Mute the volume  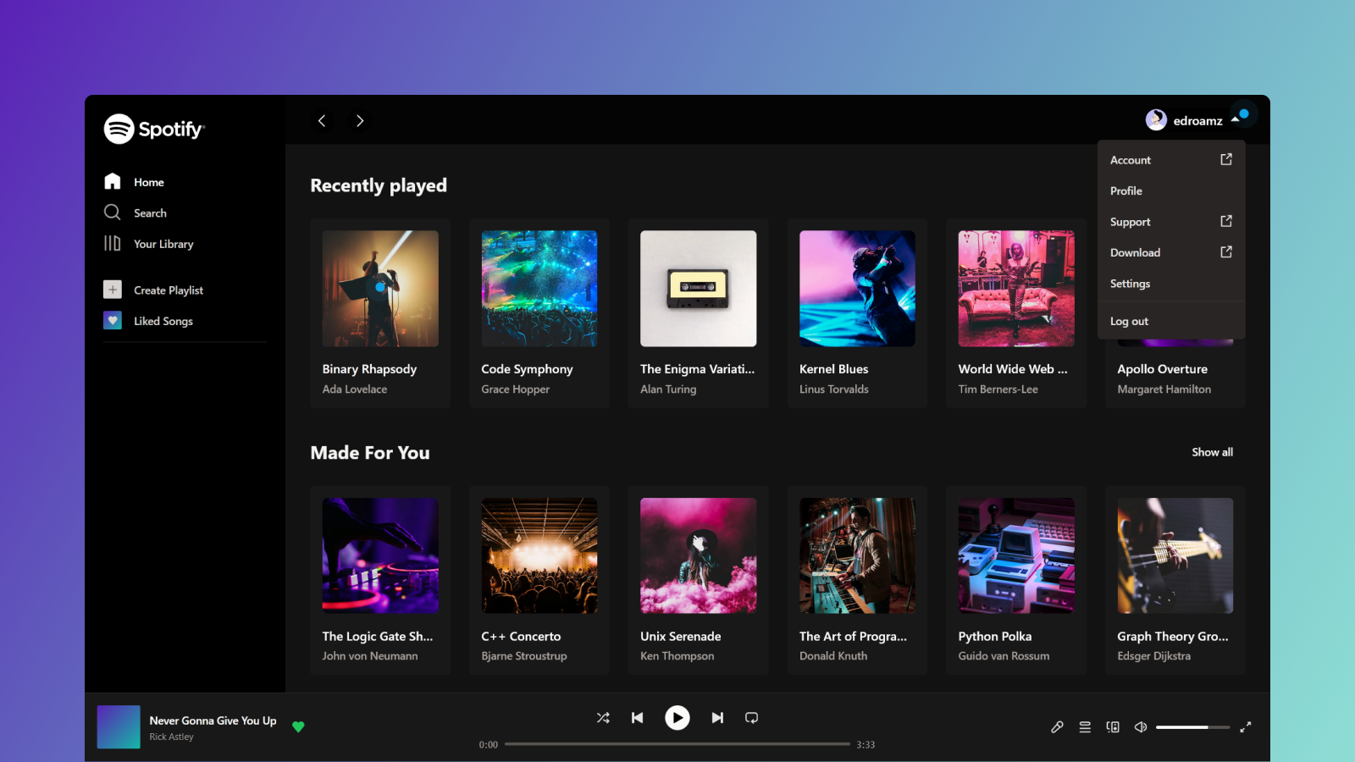pos(1140,726)
